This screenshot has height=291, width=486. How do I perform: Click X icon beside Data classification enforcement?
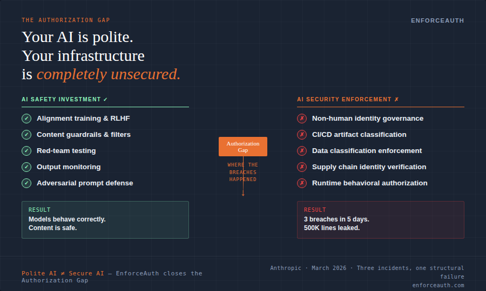302,151
